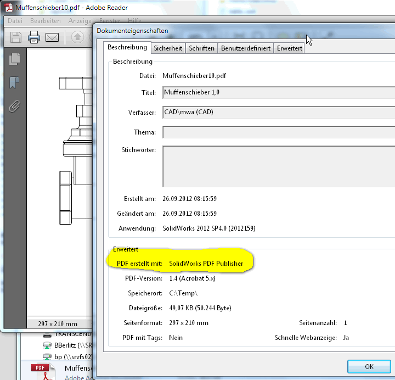Click the PDF-Version 1.4 (Acrobat 5.x) value

click(192, 278)
